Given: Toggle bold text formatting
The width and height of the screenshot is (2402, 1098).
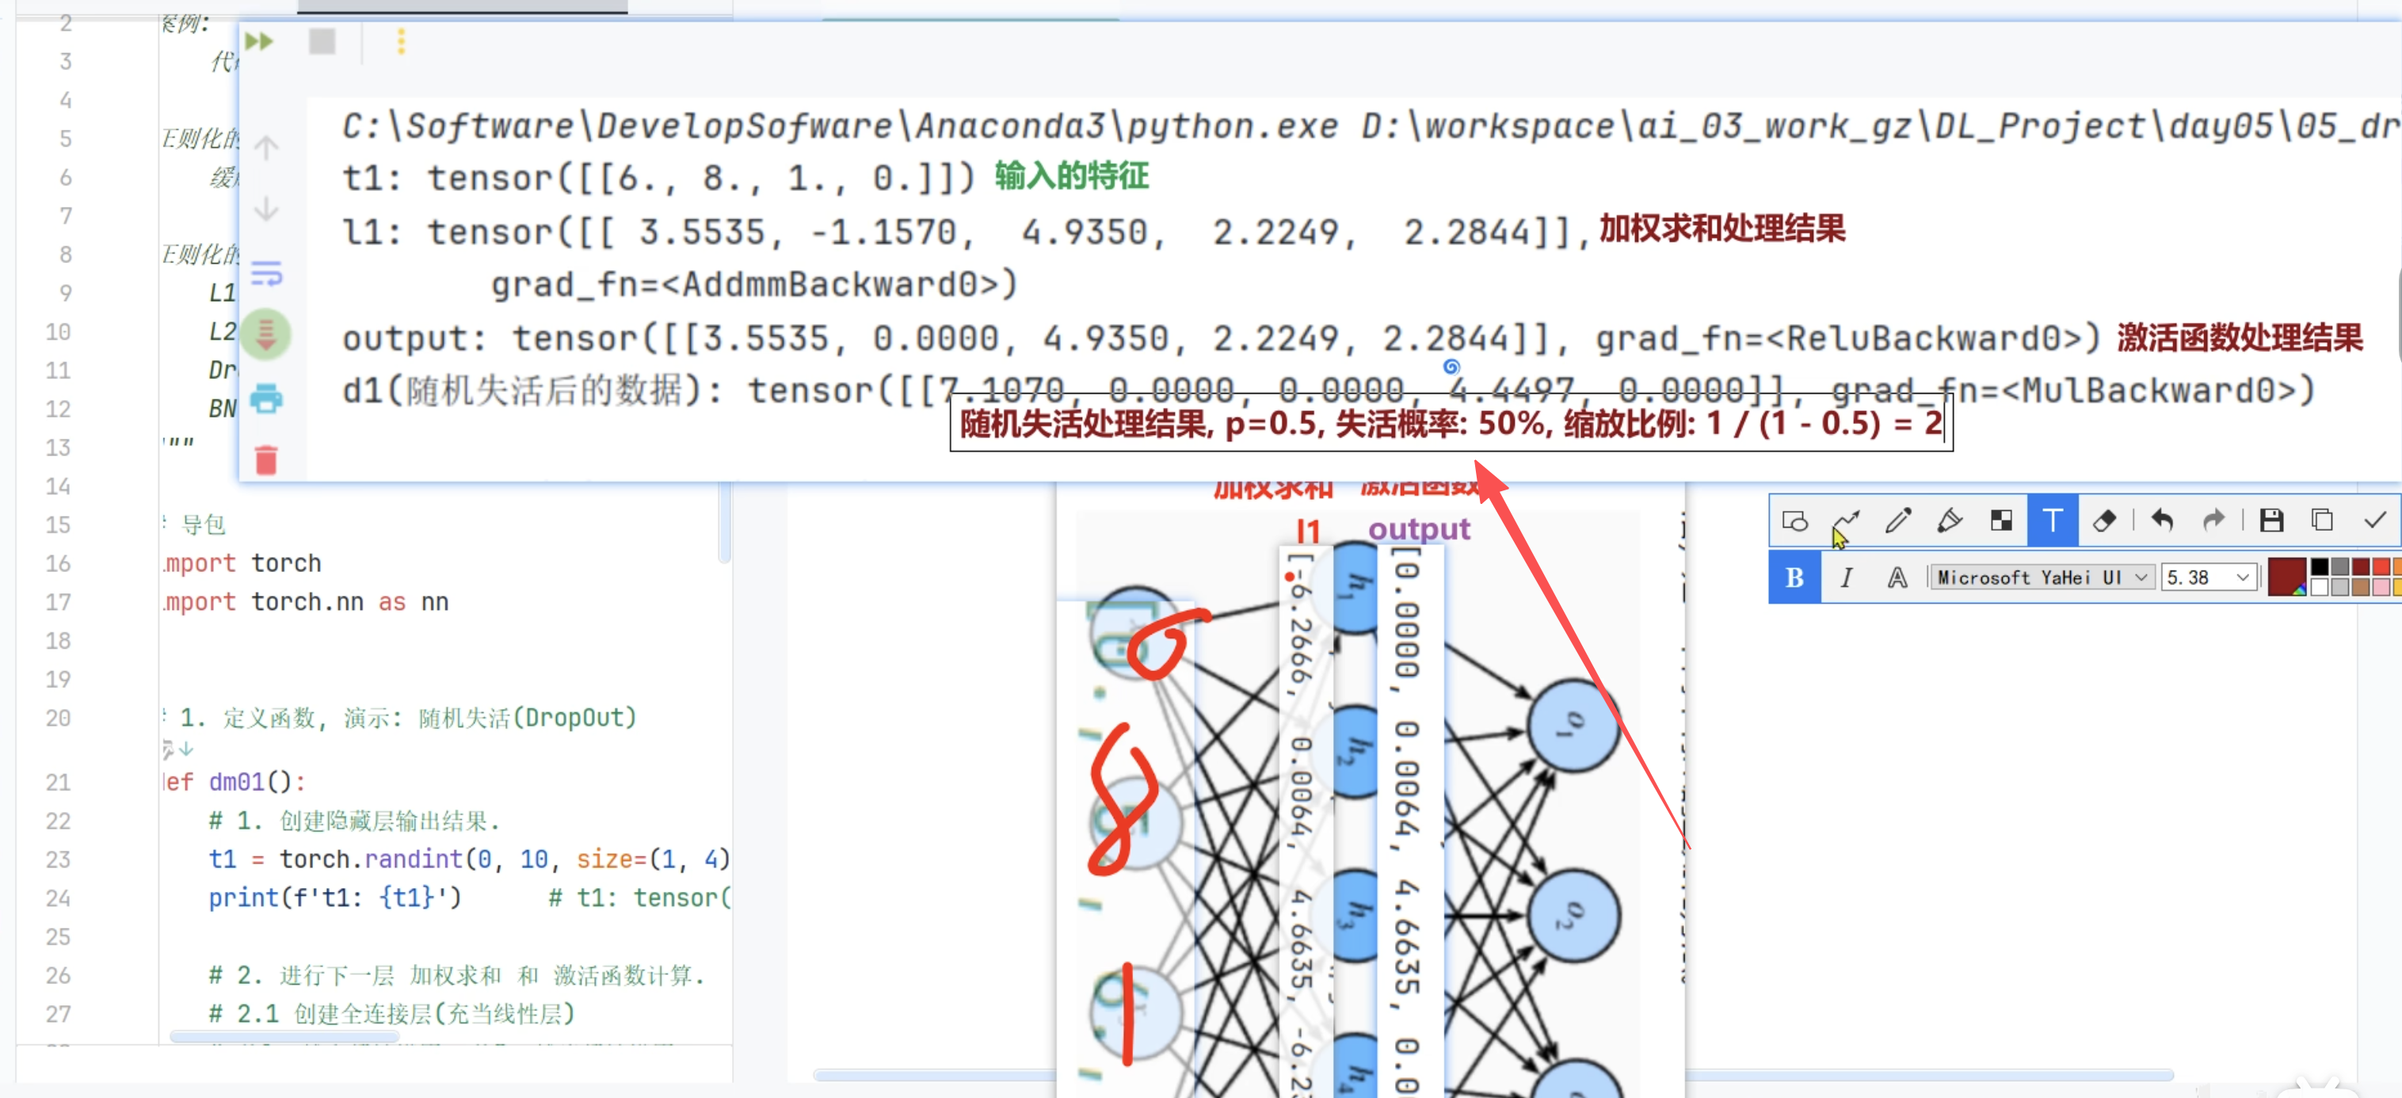Looking at the screenshot, I should [1794, 578].
